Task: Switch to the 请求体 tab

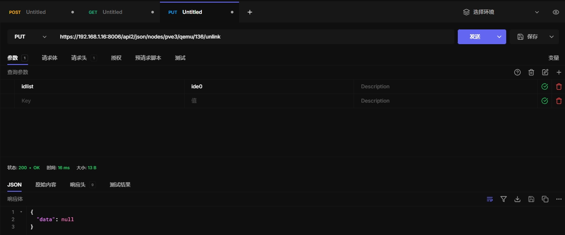Action: click(x=49, y=58)
